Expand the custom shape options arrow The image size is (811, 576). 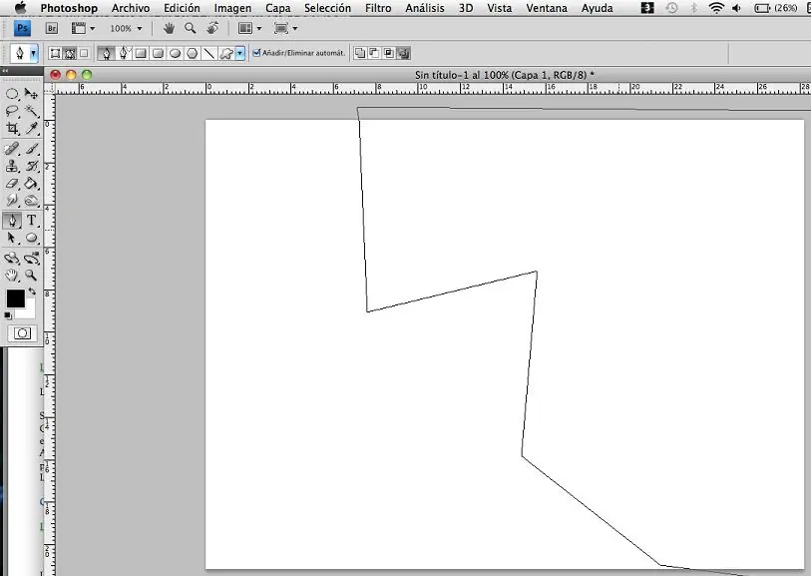(x=240, y=53)
